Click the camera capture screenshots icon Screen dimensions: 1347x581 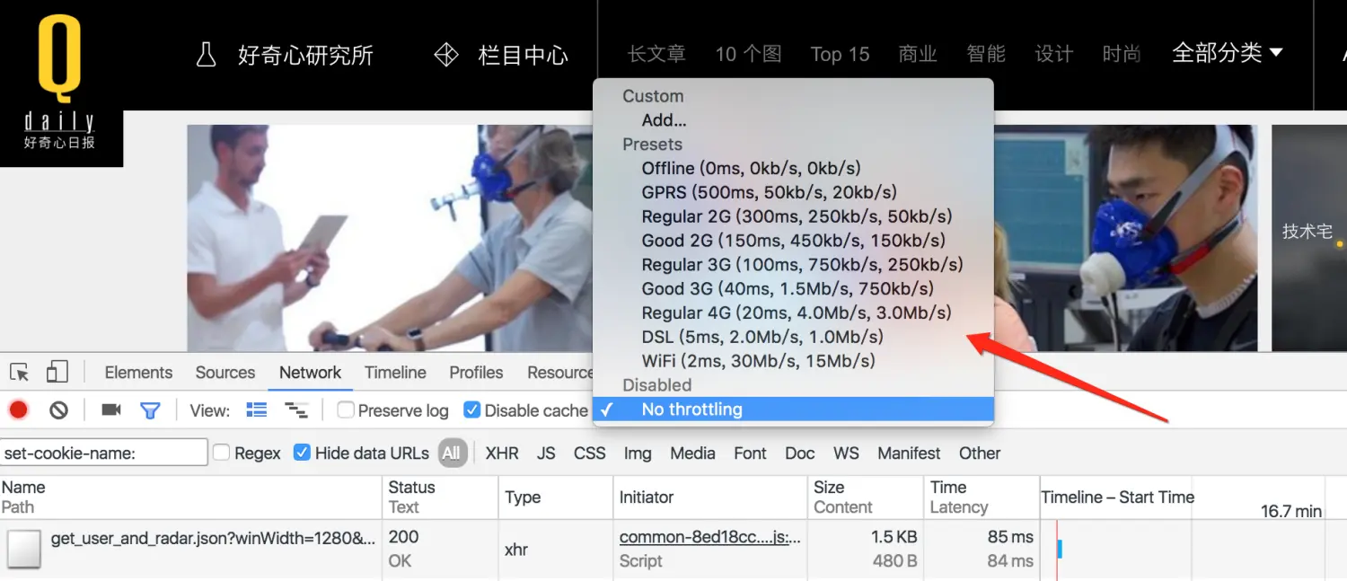[111, 410]
